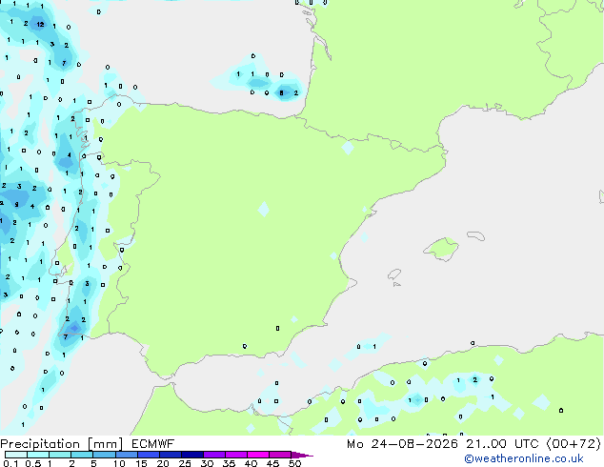Viewport: 604px width, 467px height.
Task: Select the 0.5–1 mm legend color box
Action: click(x=38, y=455)
